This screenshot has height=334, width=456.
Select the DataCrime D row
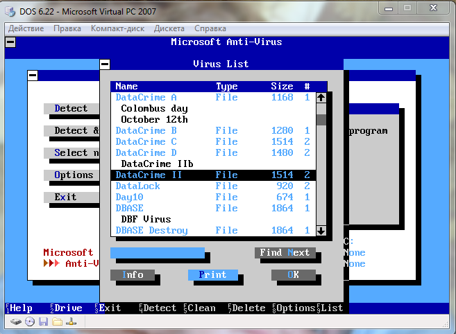pyautogui.click(x=213, y=152)
